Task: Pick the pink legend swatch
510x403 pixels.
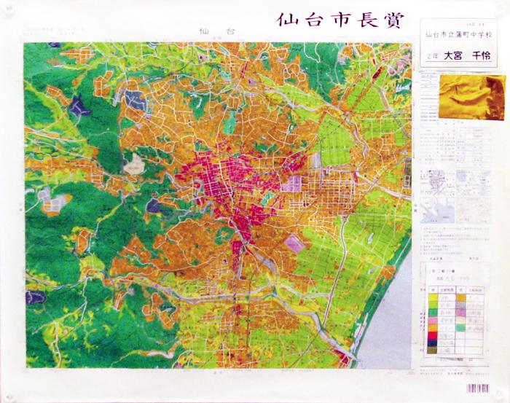Action: click(433, 321)
